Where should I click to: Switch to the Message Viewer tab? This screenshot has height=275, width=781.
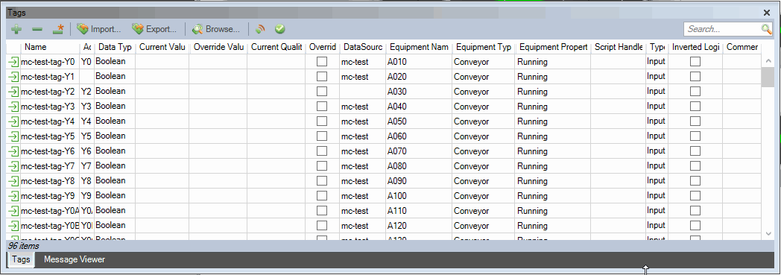pyautogui.click(x=75, y=259)
